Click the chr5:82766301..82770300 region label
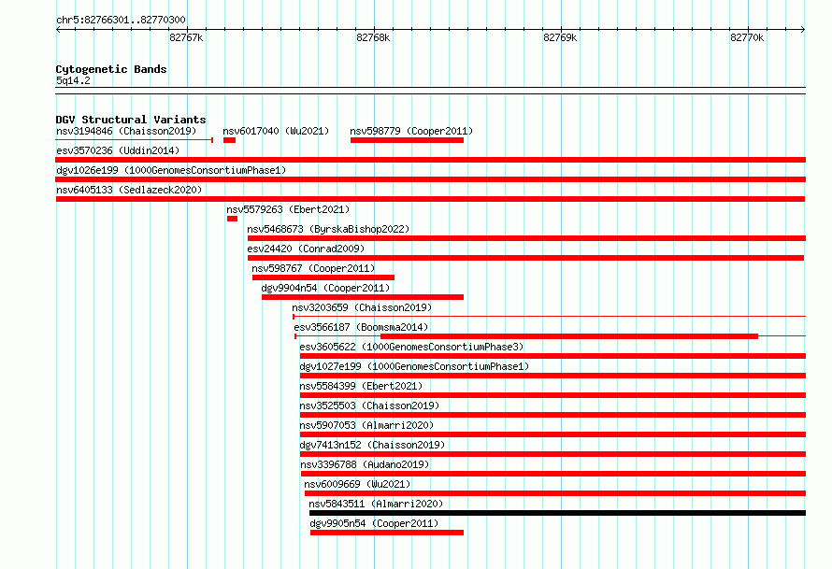This screenshot has height=569, width=832. (x=121, y=20)
